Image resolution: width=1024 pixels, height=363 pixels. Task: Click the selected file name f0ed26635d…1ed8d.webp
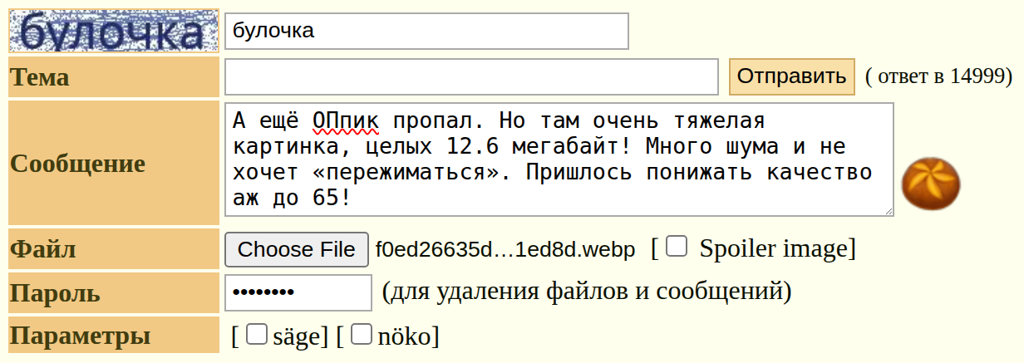pos(505,249)
